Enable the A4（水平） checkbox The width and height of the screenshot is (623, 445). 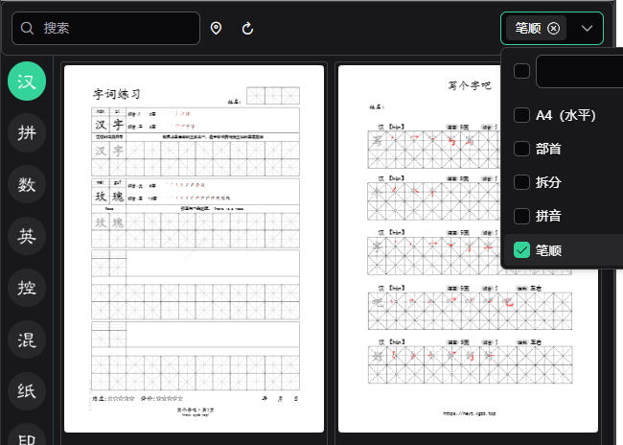tap(521, 115)
